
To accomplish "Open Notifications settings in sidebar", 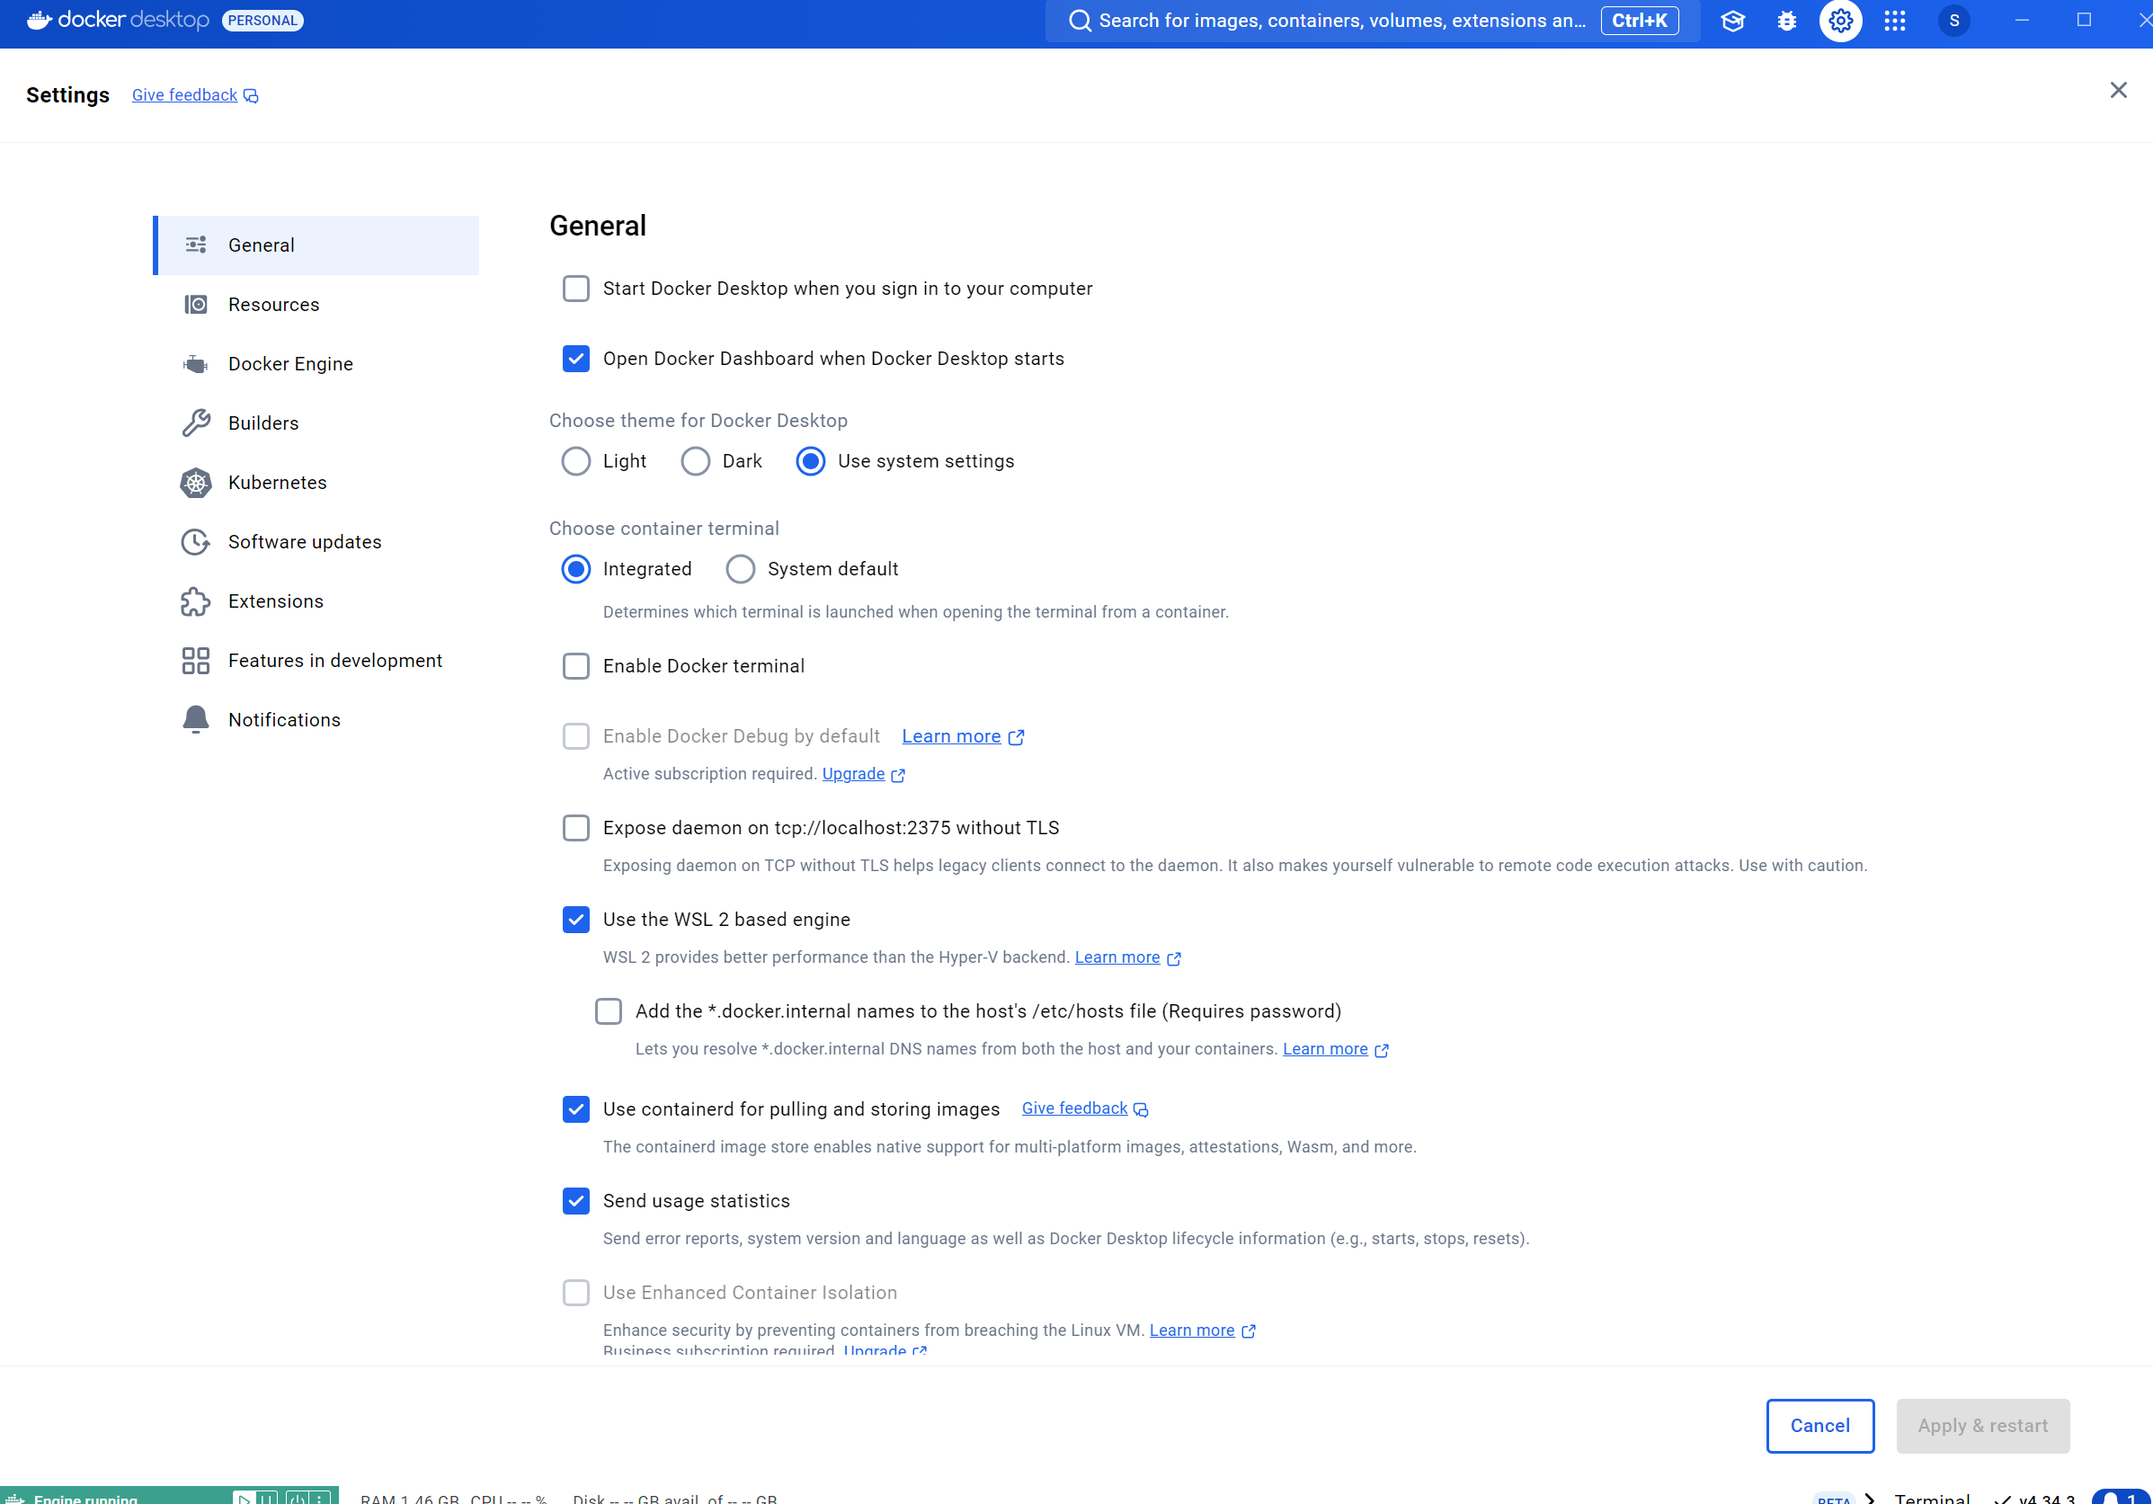I will click(x=284, y=720).
